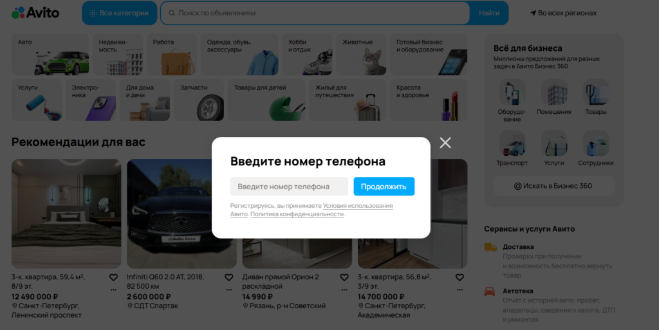Click the СДТ Спартак location text
Viewport: 659px width, 330px height.
coord(156,306)
